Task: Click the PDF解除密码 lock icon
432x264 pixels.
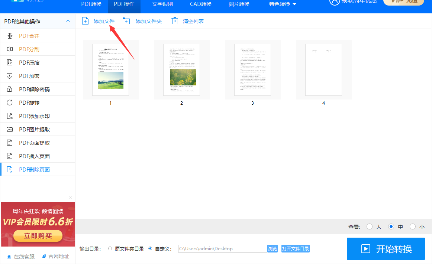Action: click(10, 89)
